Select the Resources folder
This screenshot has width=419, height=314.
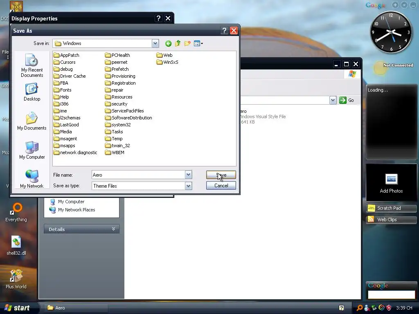tap(119, 97)
